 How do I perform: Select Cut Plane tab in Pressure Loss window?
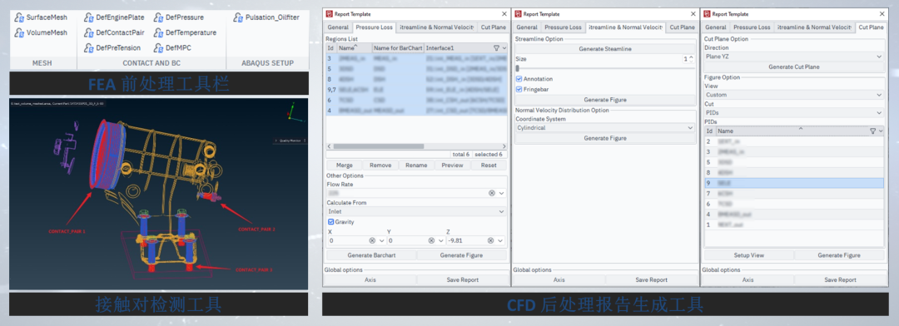point(493,27)
